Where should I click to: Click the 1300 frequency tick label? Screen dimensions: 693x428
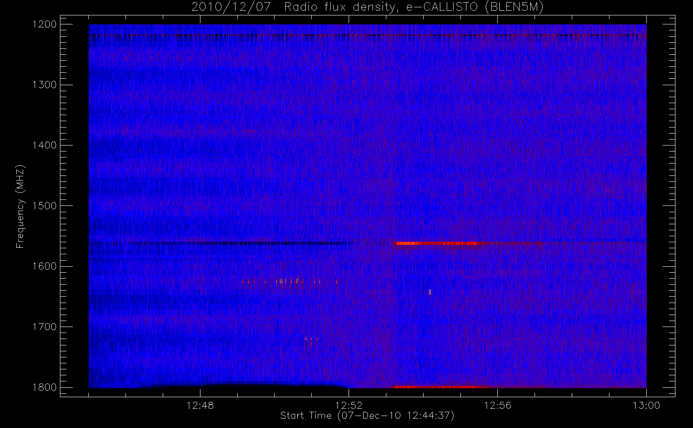pos(45,85)
